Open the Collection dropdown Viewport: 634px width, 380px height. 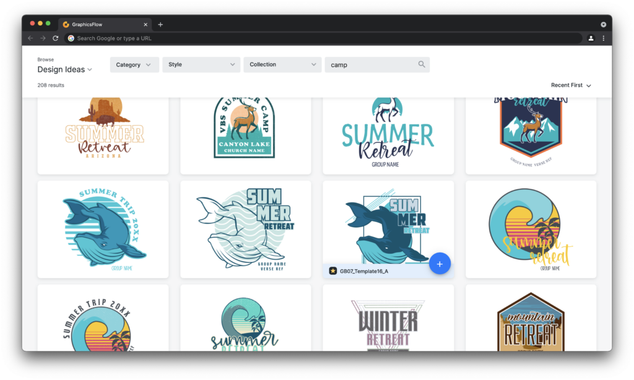(282, 65)
